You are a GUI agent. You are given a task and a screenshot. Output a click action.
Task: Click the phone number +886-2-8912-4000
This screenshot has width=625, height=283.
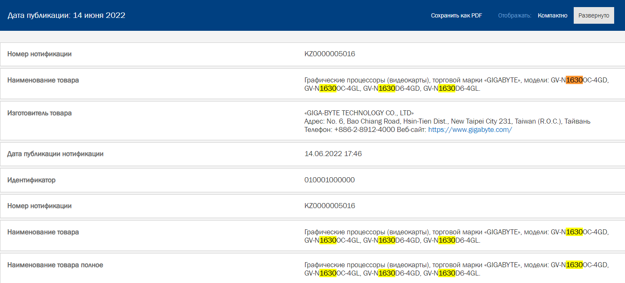[x=364, y=129]
